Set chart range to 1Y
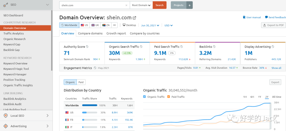286x131 pixels. (260, 97)
